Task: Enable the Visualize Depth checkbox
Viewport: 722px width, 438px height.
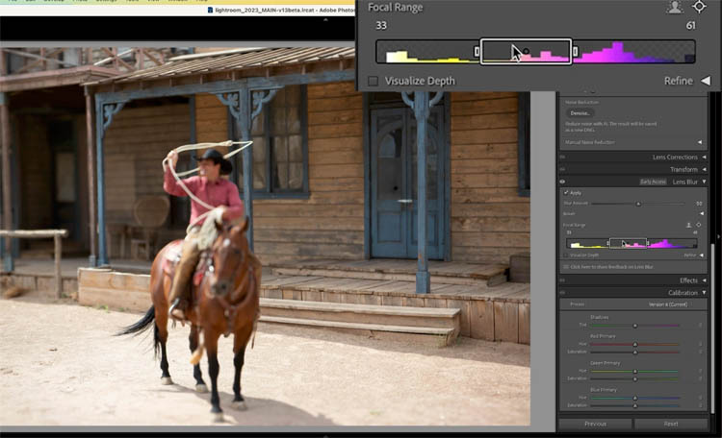Action: (374, 82)
